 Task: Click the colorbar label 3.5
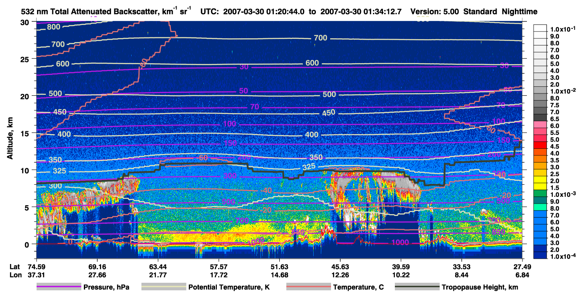coord(555,160)
